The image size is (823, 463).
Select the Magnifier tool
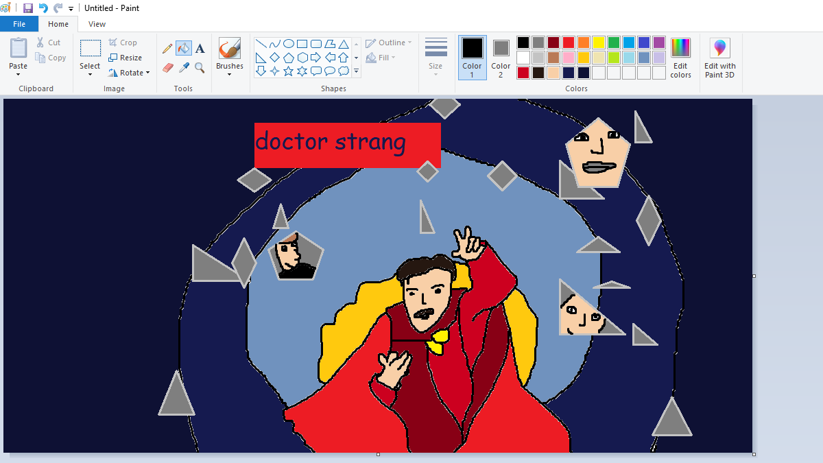(200, 67)
